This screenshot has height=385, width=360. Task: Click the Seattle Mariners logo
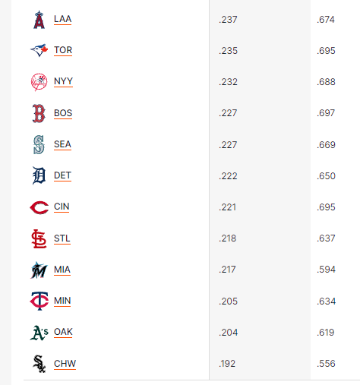point(39,144)
